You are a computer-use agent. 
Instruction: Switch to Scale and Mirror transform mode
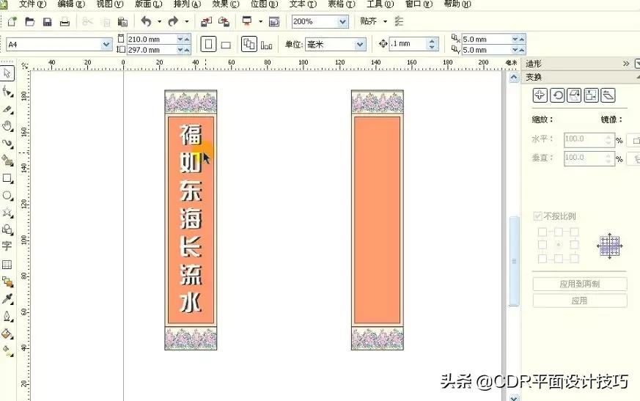574,95
